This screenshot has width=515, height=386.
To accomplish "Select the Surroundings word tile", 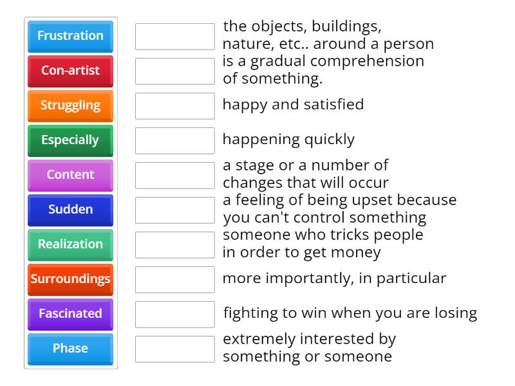I will coord(70,279).
